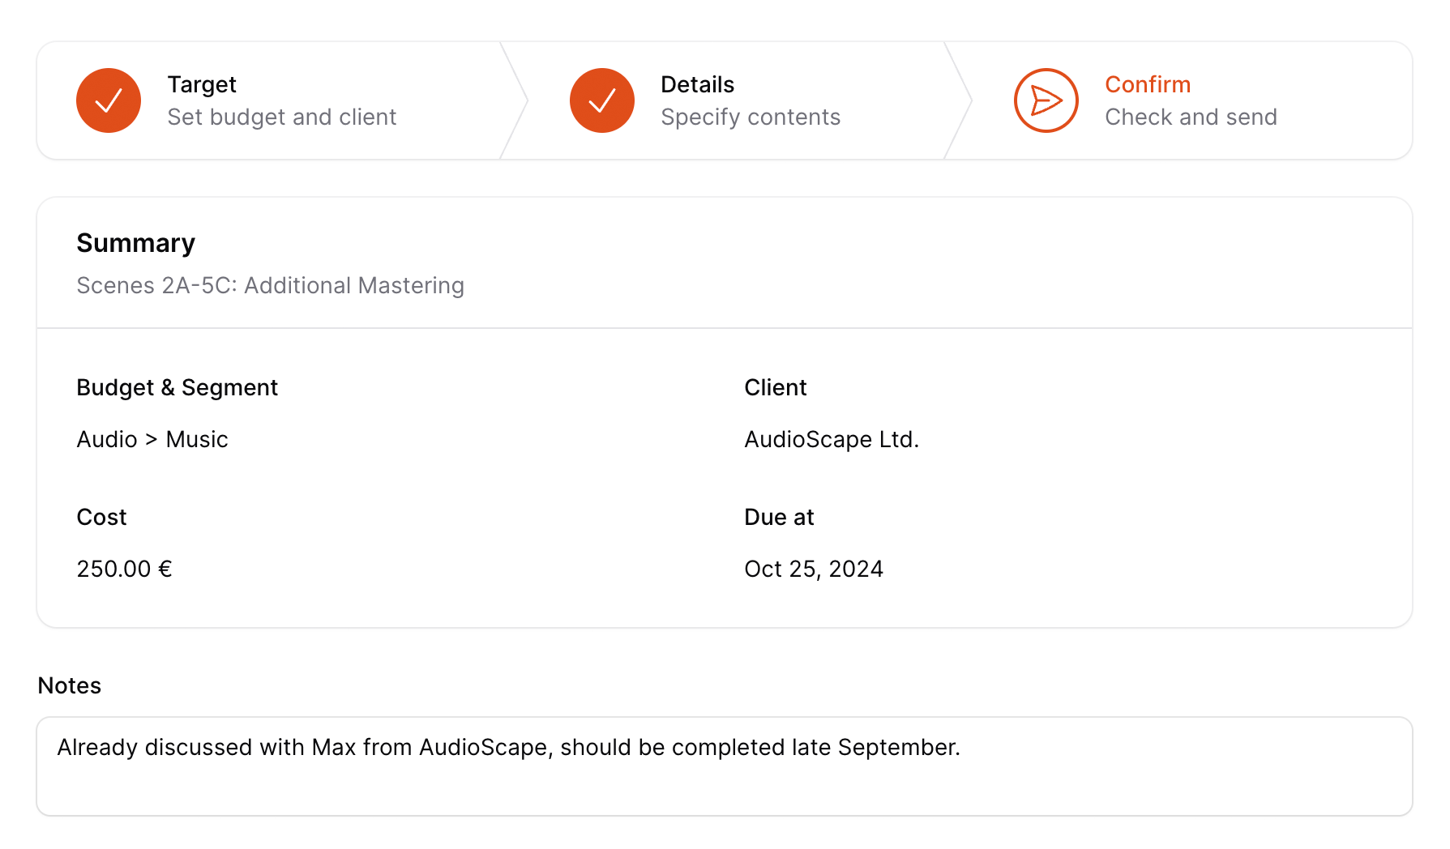
Task: Open the AudioScape Ltd. client value
Action: pos(831,439)
